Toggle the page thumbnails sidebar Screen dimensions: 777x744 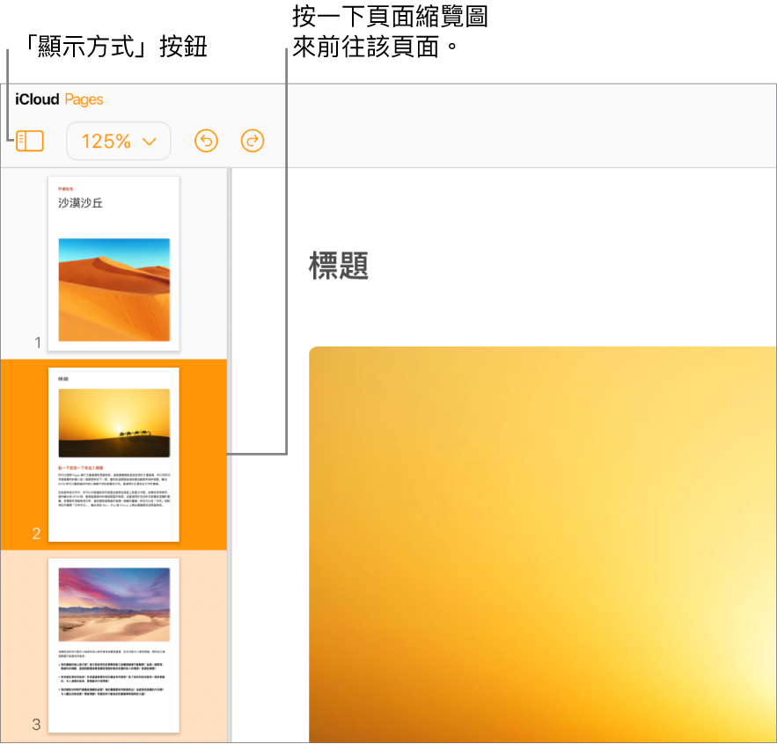click(29, 141)
